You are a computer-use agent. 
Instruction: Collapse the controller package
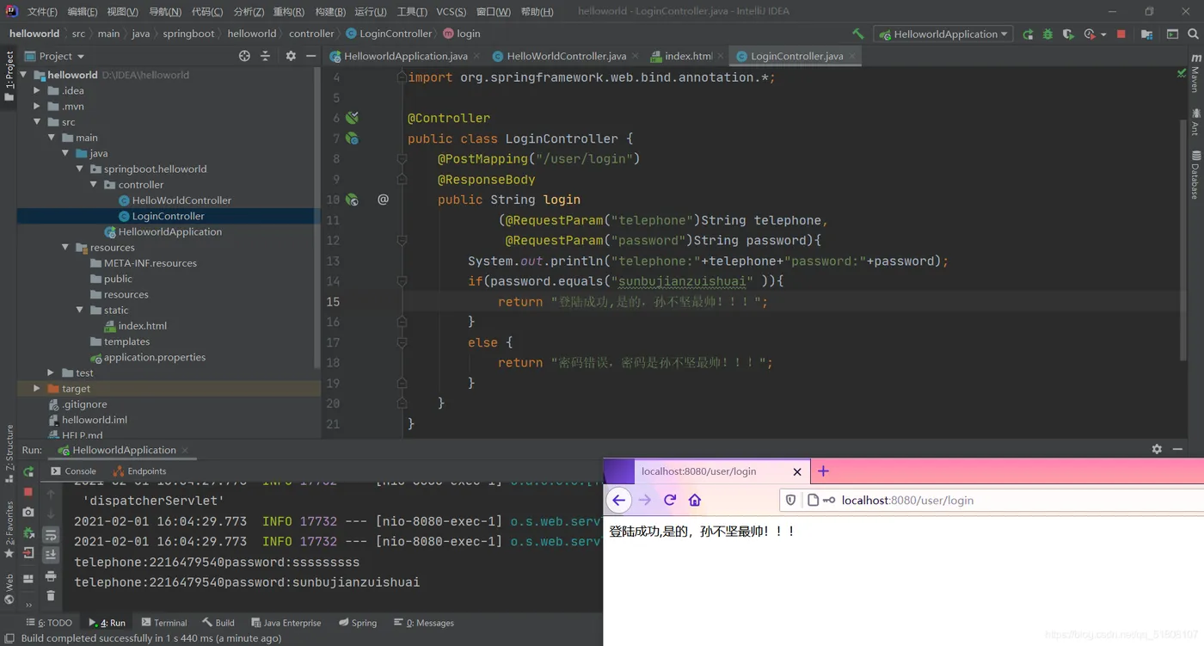[94, 185]
